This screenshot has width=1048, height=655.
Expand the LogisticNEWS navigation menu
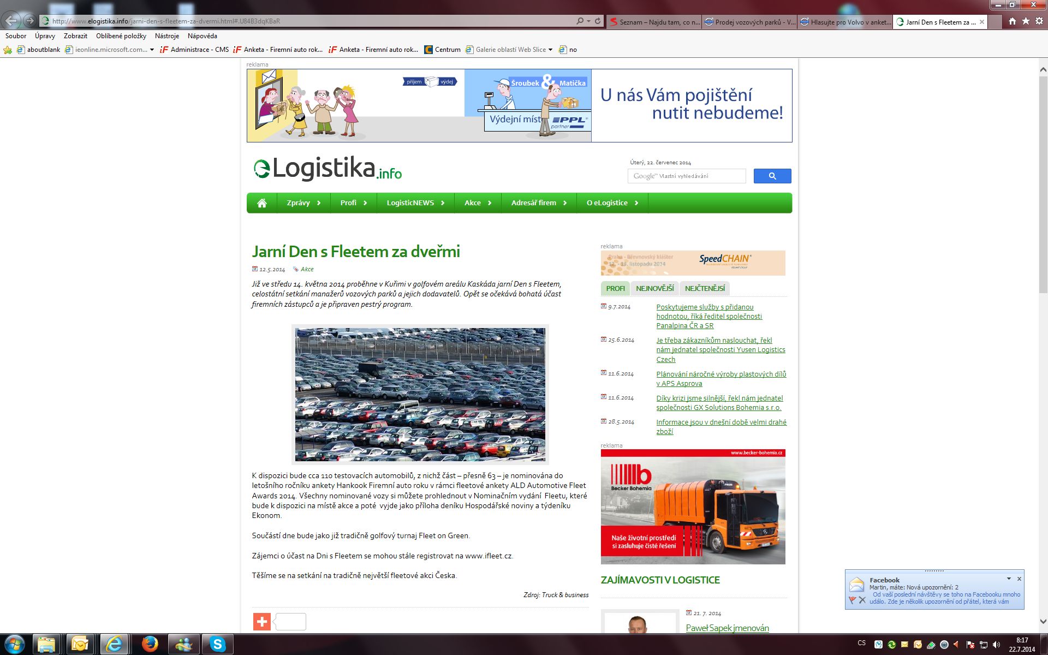[x=415, y=203]
